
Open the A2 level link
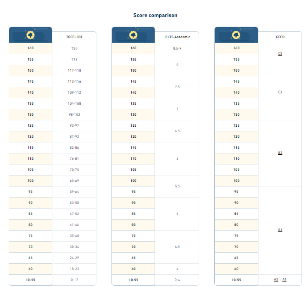[x=276, y=280]
